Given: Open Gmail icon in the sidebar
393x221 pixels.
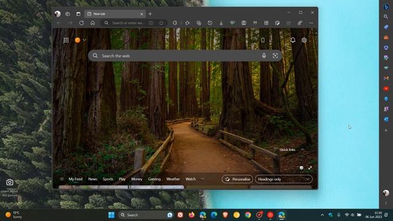Looking at the screenshot, I should click(386, 79).
